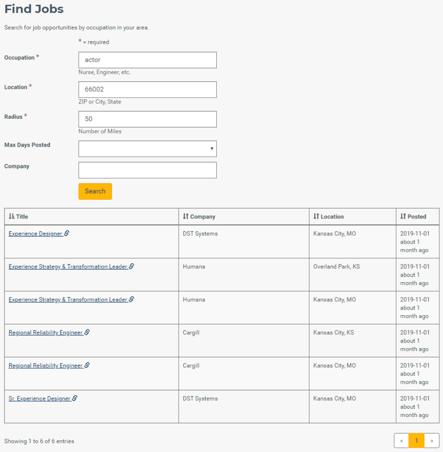Click the yellow Search button
443x452 pixels.
click(95, 192)
